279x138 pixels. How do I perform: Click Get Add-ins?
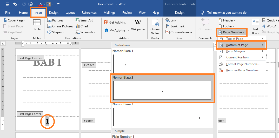click(x=115, y=22)
